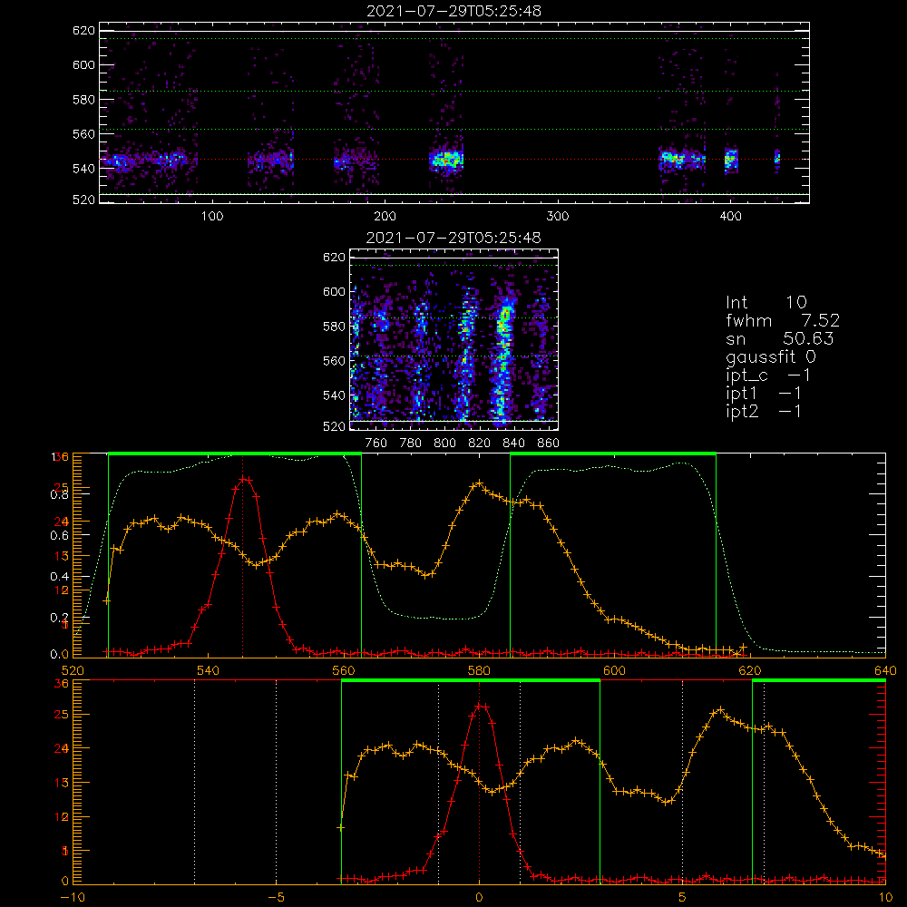Select the "ipt_c -1" readout
Screen dimensions: 907x907
[x=769, y=375]
